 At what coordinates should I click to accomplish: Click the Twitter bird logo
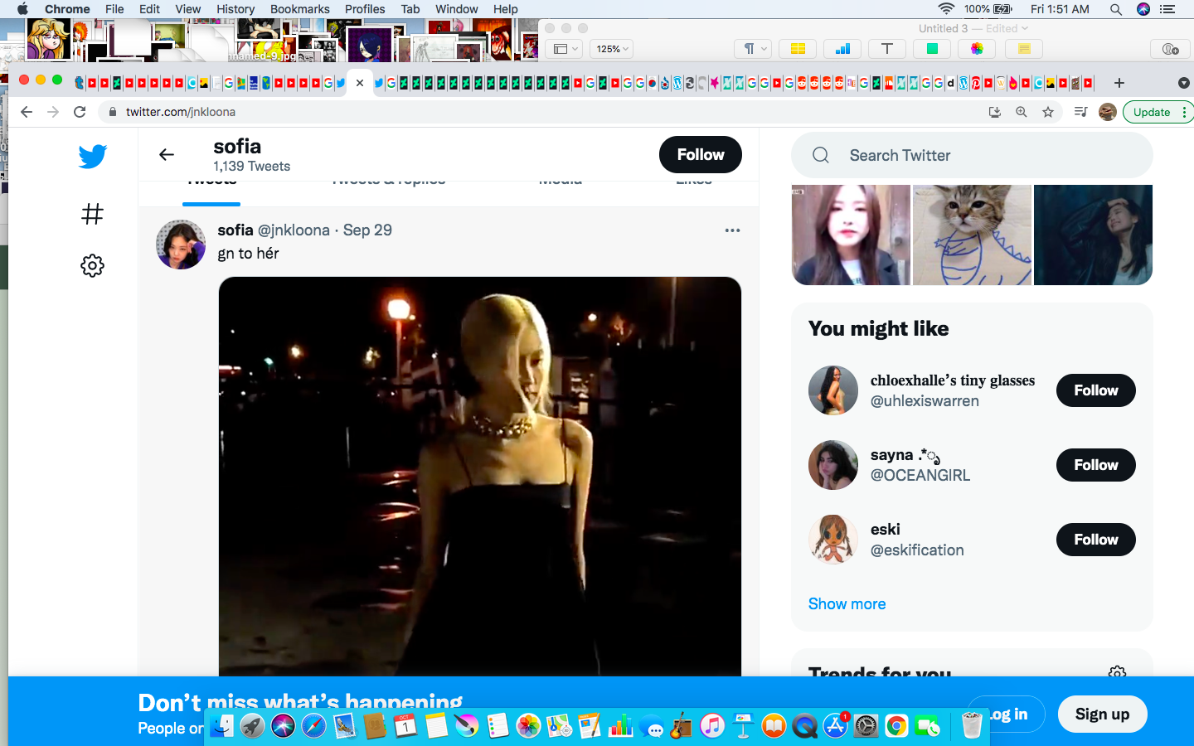93,156
